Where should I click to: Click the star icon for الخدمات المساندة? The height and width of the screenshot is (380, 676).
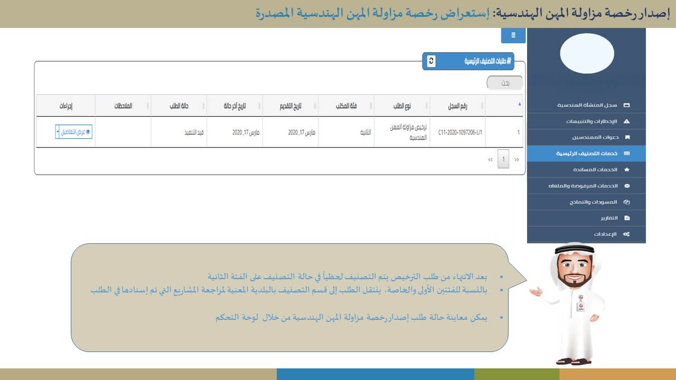click(x=627, y=170)
